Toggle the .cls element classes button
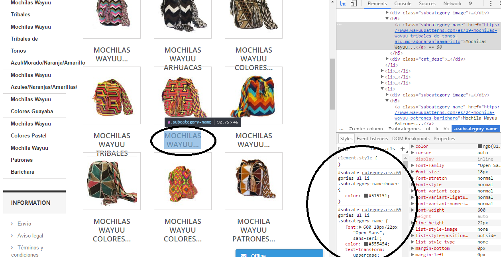501x257 pixels. point(391,149)
